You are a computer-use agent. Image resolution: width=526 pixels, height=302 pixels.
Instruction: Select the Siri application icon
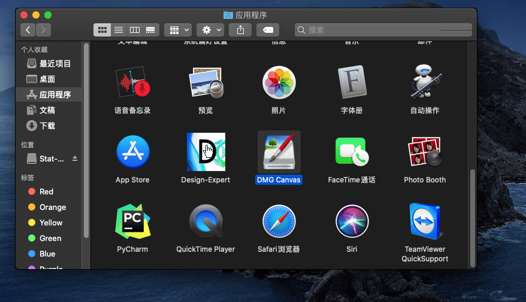click(352, 221)
